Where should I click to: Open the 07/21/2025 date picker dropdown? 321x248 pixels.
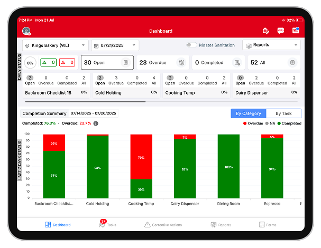[115, 45]
